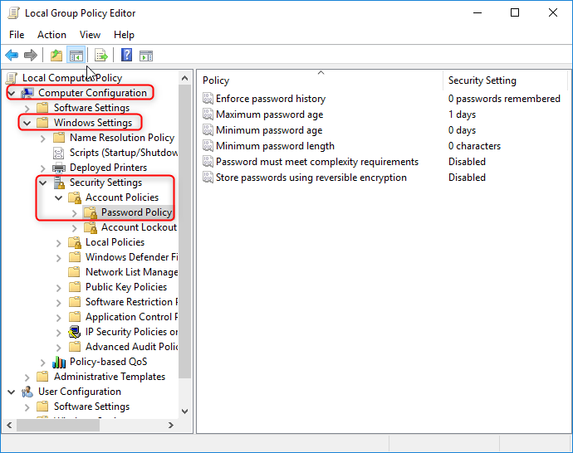Click the Policy-based QoS chart icon

(x=59, y=362)
